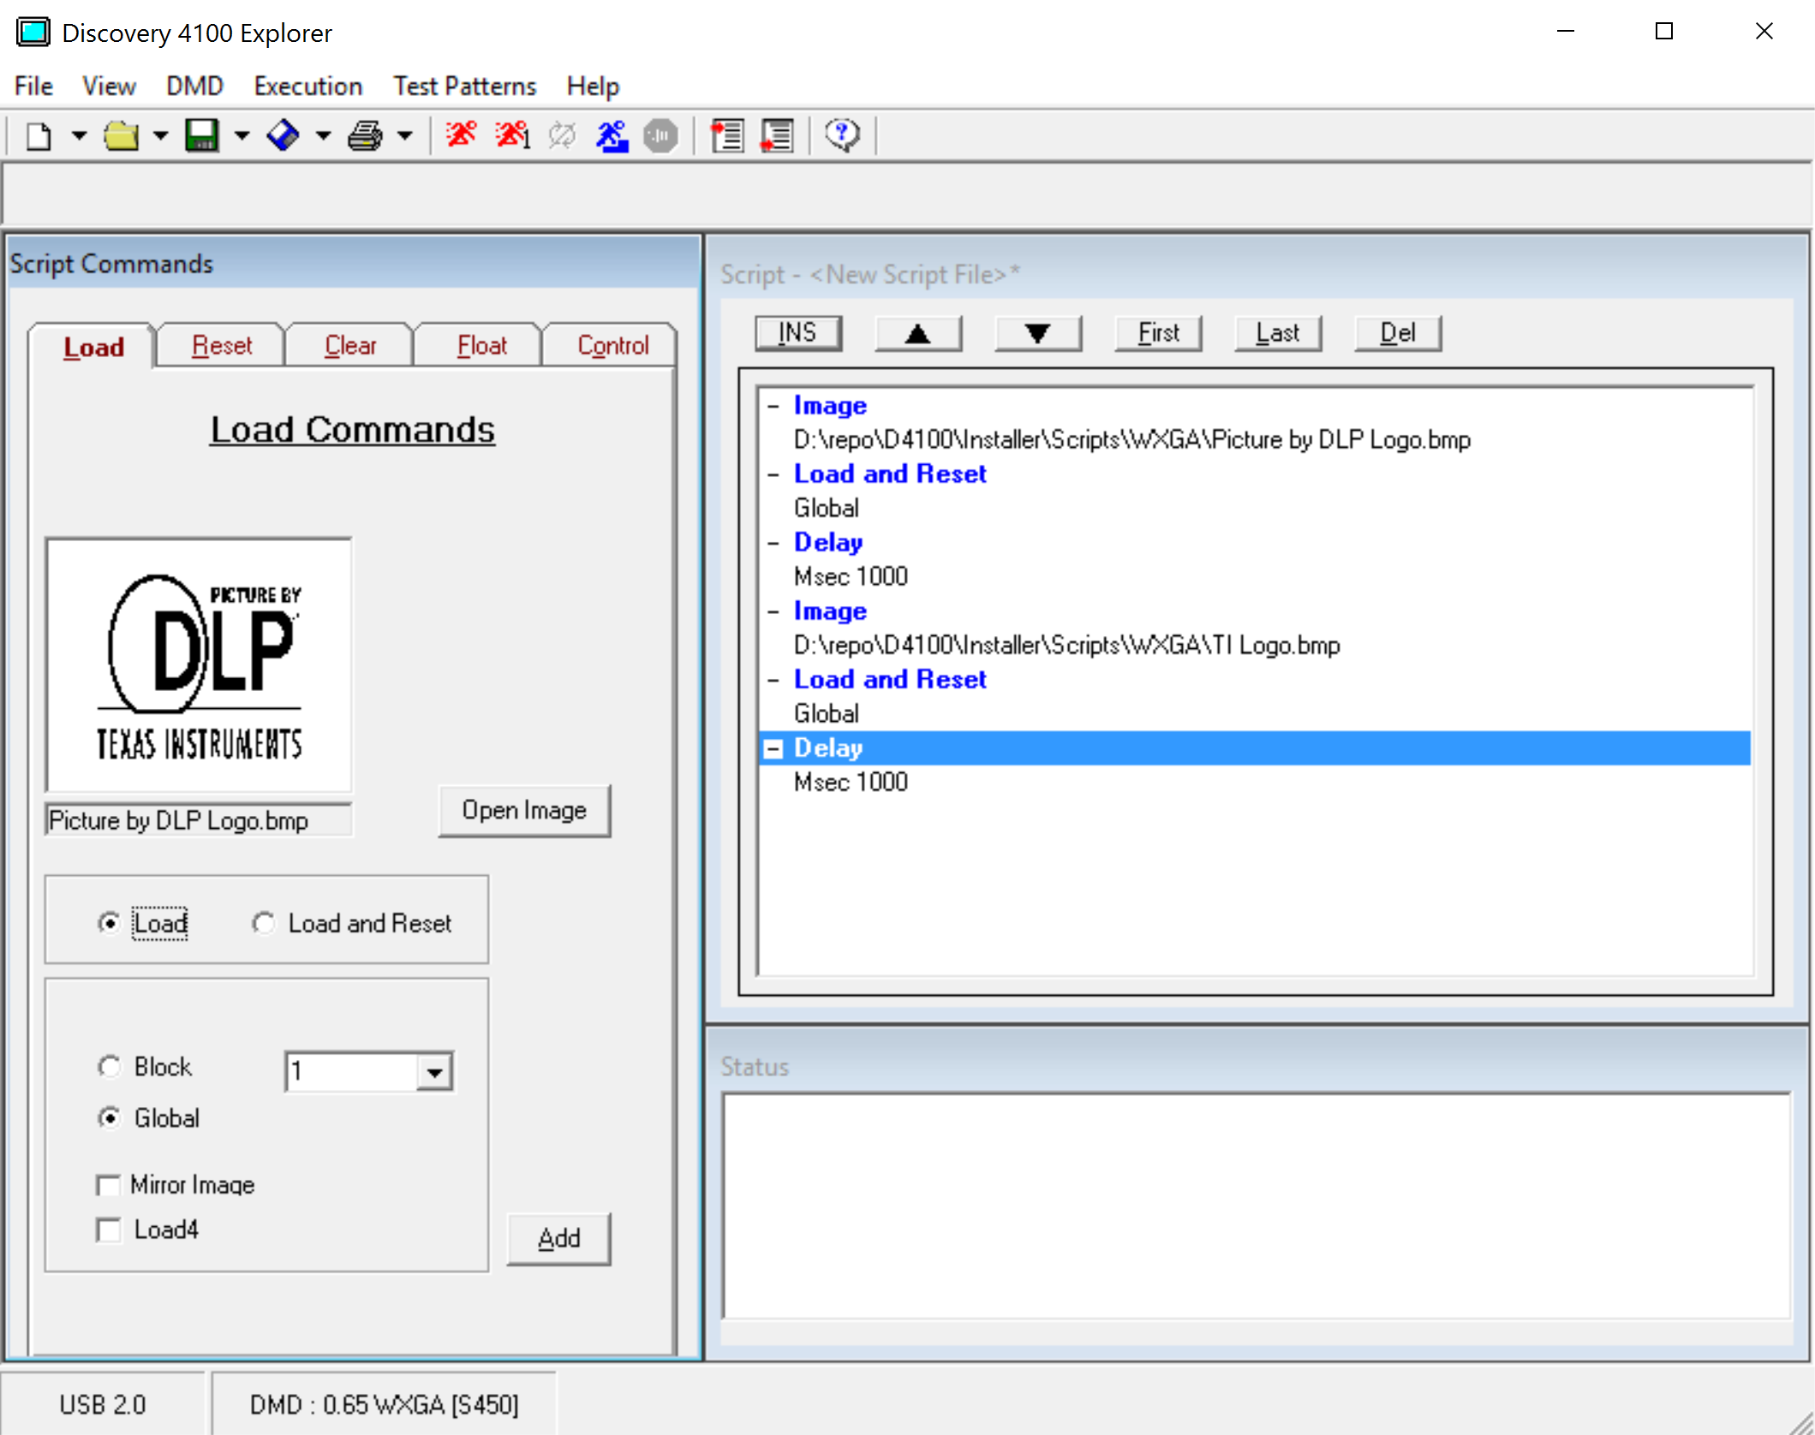The image size is (1815, 1435).
Task: Open the Print dropdown arrow
Action: [x=405, y=135]
